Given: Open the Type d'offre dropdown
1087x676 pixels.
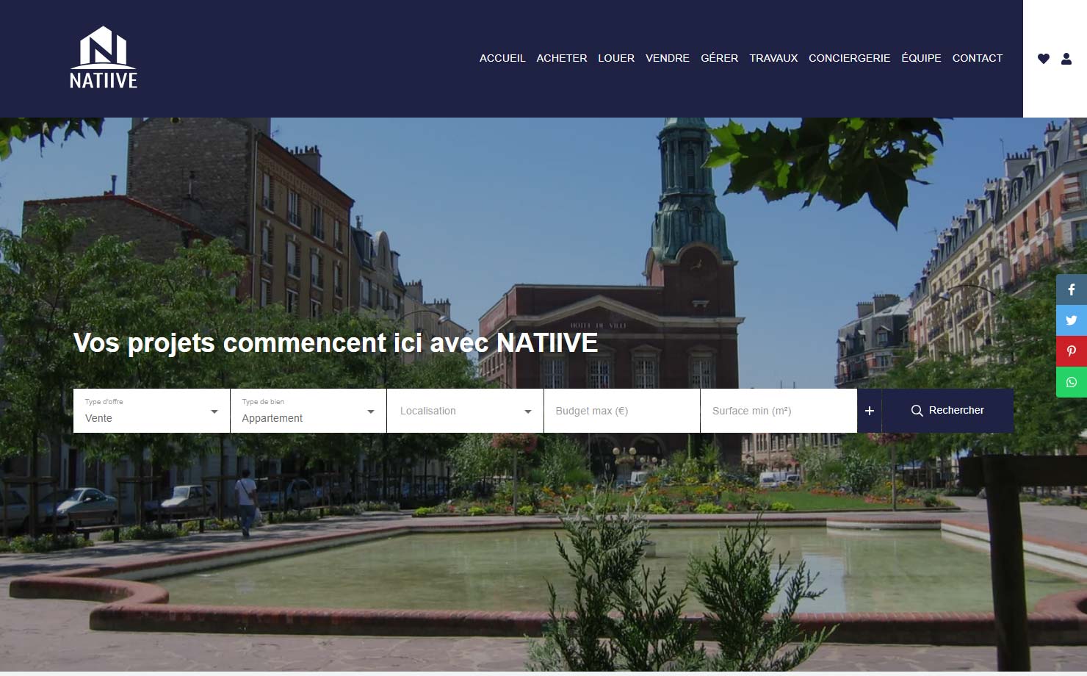Looking at the screenshot, I should pyautogui.click(x=151, y=411).
